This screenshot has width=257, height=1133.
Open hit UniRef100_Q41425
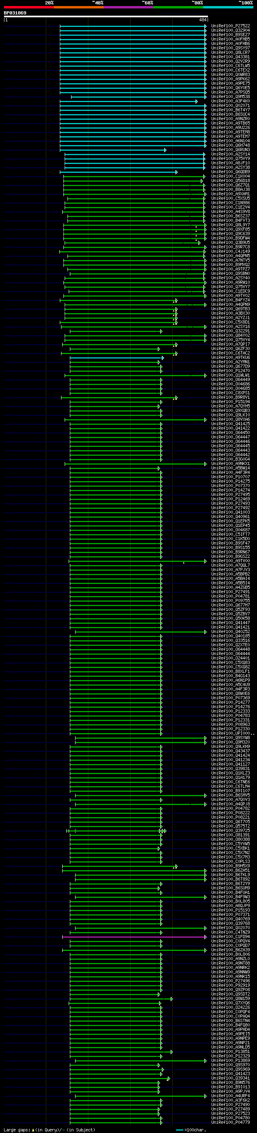[230, 424]
